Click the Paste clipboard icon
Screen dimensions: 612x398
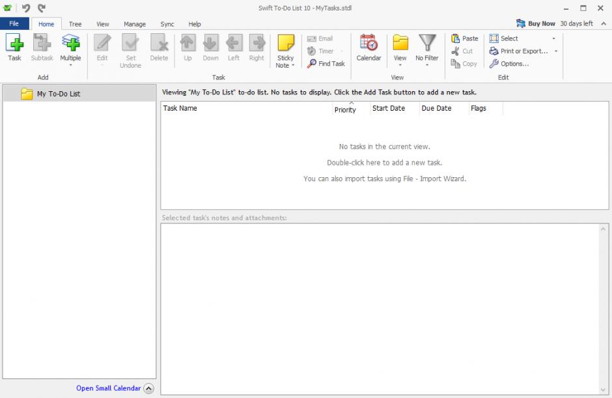coord(456,38)
